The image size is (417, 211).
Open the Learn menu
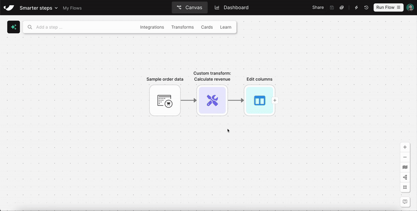tap(226, 27)
